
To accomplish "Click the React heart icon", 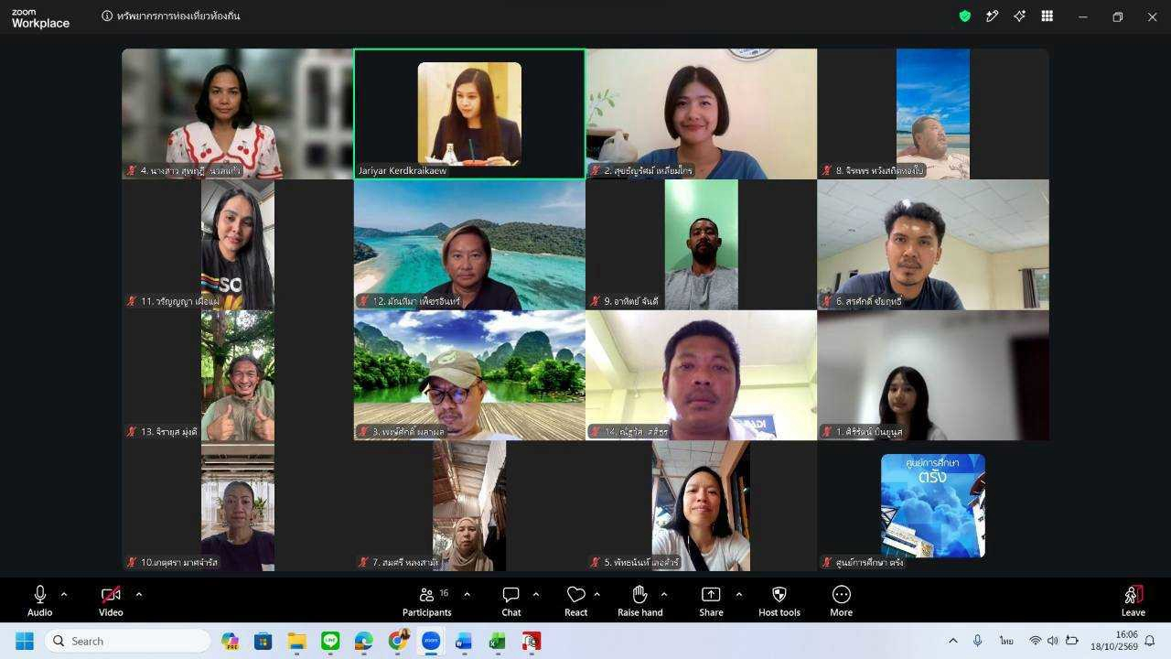I will coord(575,601).
